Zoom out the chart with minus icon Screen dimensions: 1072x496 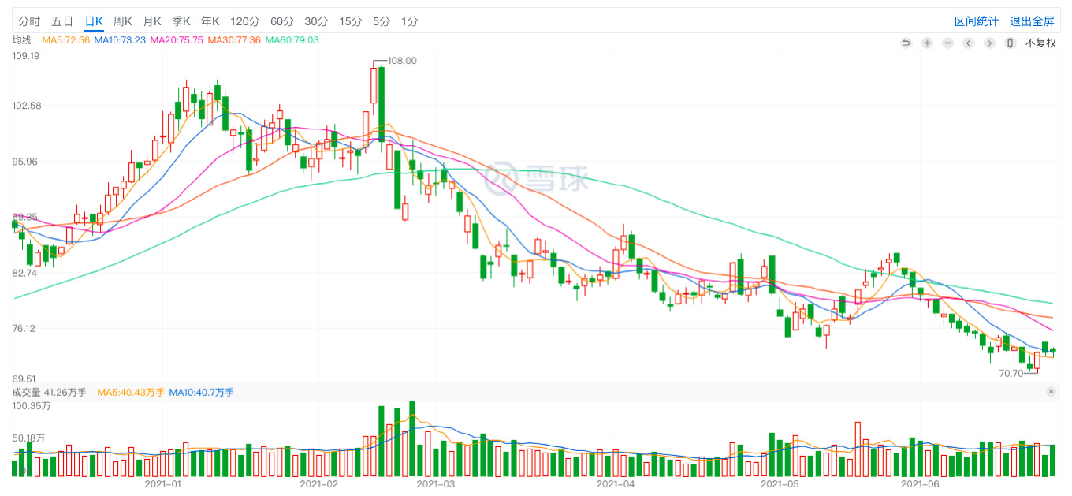coord(947,43)
